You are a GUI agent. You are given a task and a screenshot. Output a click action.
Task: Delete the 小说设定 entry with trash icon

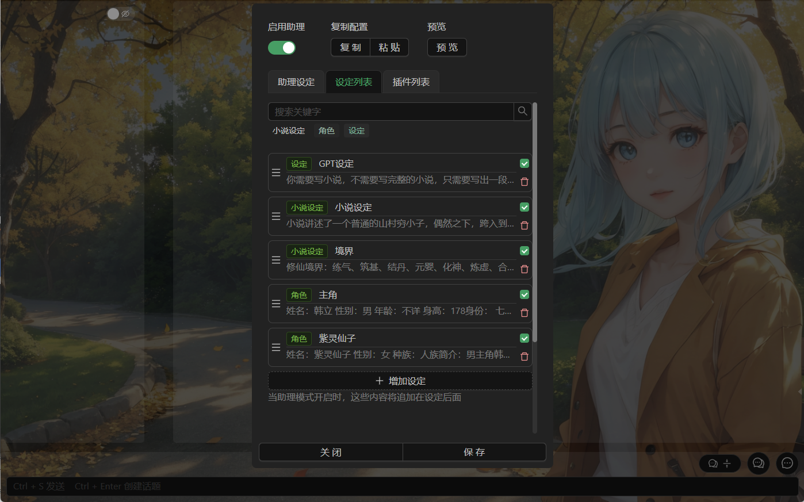pos(524,225)
